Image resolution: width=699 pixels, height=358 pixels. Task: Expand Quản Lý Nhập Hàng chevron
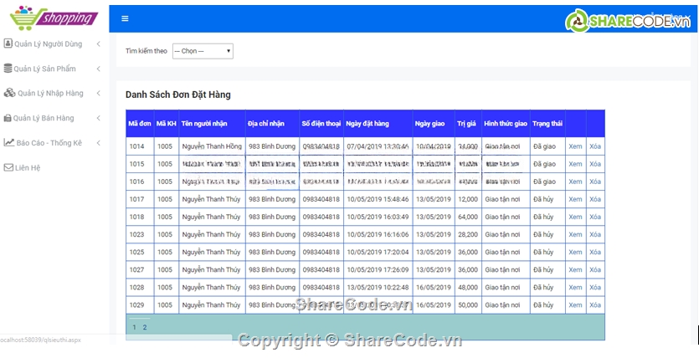tap(98, 93)
